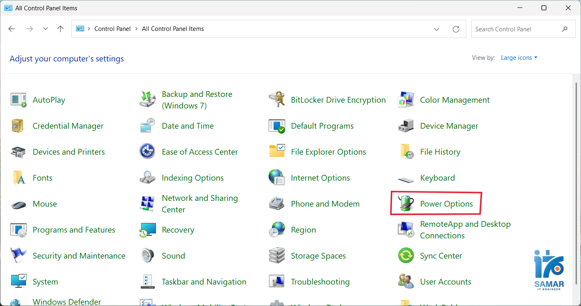581x306 pixels.
Task: Open the recent locations chevron
Action: [x=45, y=29]
